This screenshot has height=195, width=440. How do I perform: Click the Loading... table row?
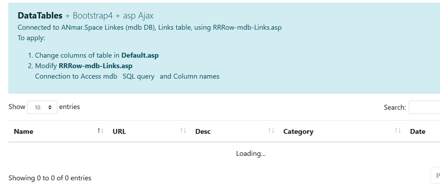point(250,153)
